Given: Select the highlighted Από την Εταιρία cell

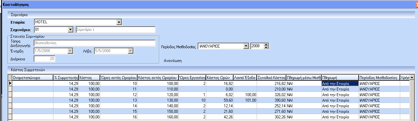Looking at the screenshot, I should click(340, 83).
